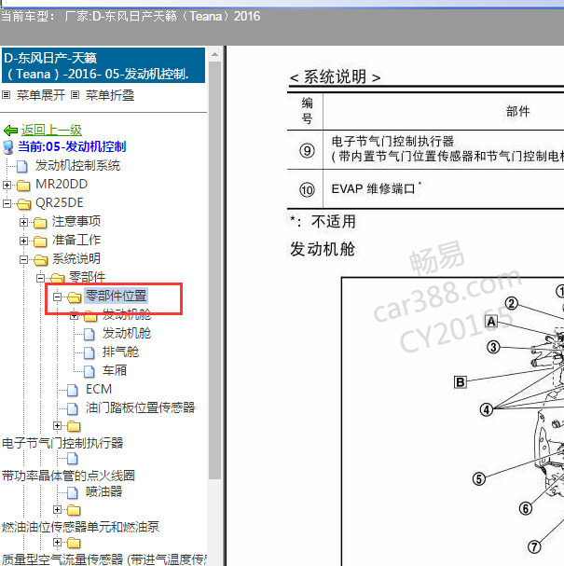The width and height of the screenshot is (564, 566).
Task: Click the 准备工作 folder icon
Action: click(x=40, y=242)
